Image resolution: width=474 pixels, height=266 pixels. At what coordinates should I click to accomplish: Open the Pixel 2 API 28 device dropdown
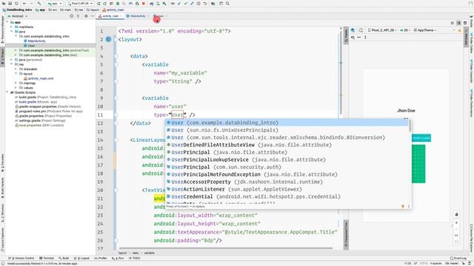80,4
